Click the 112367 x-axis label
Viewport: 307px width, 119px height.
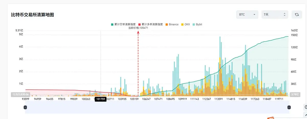206,99
